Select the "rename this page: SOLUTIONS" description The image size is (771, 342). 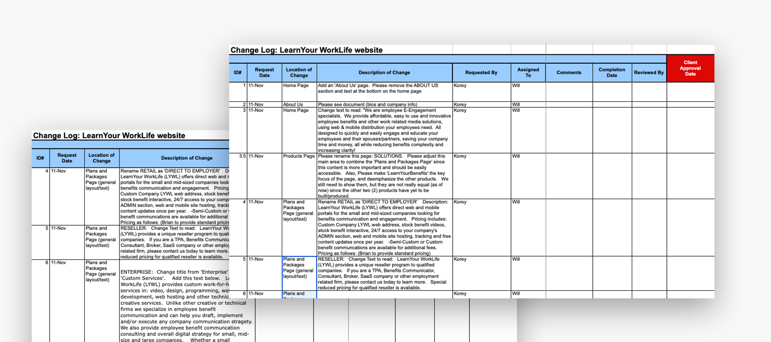pos(384,176)
